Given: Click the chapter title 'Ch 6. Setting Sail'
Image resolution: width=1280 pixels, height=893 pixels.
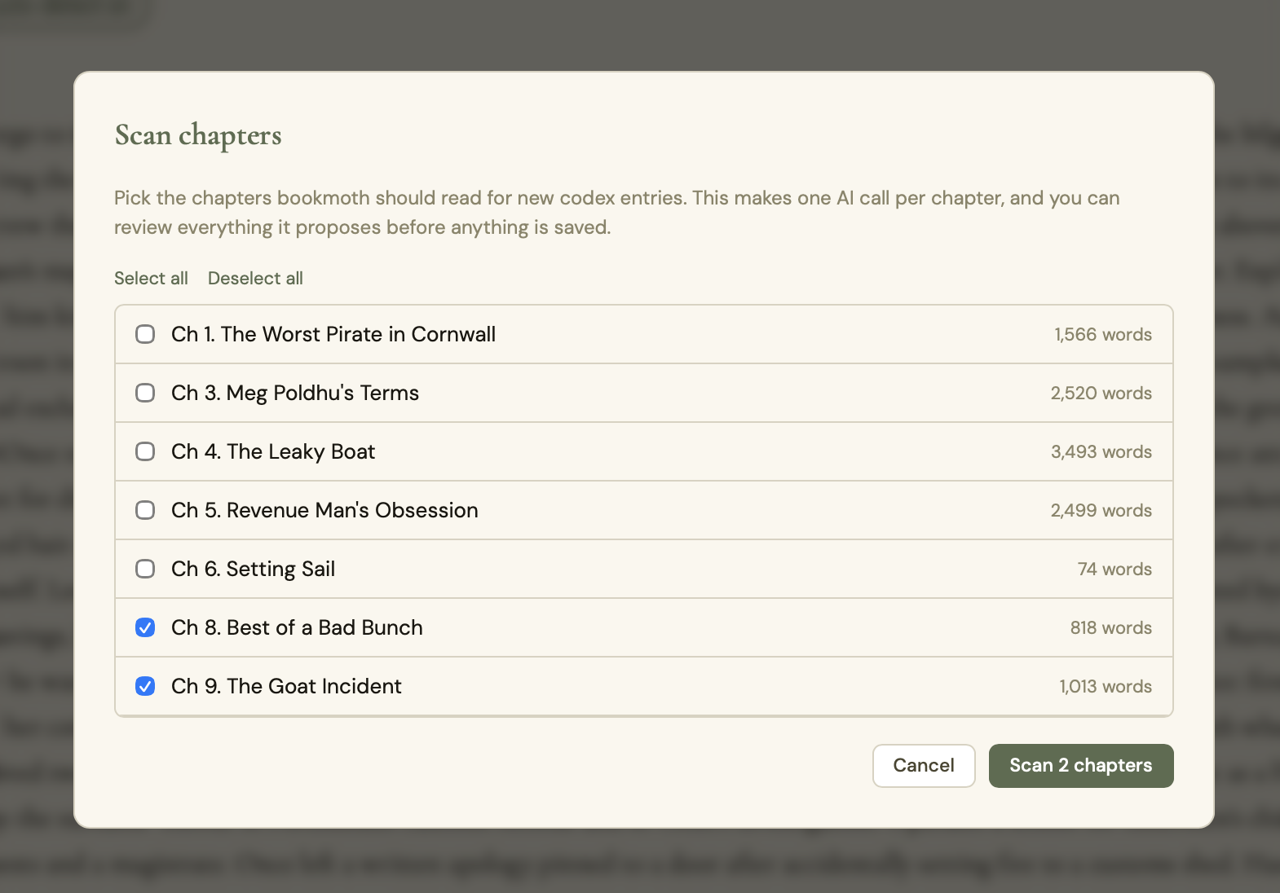Looking at the screenshot, I should point(253,569).
